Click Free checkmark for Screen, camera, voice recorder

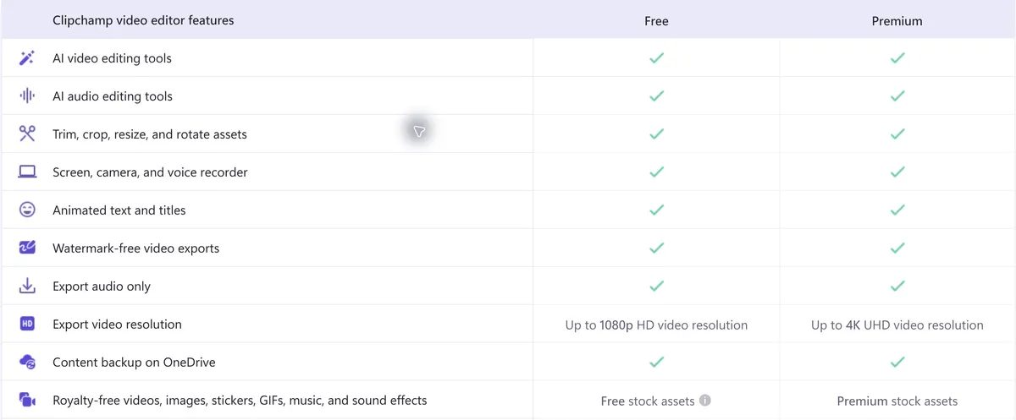point(656,172)
